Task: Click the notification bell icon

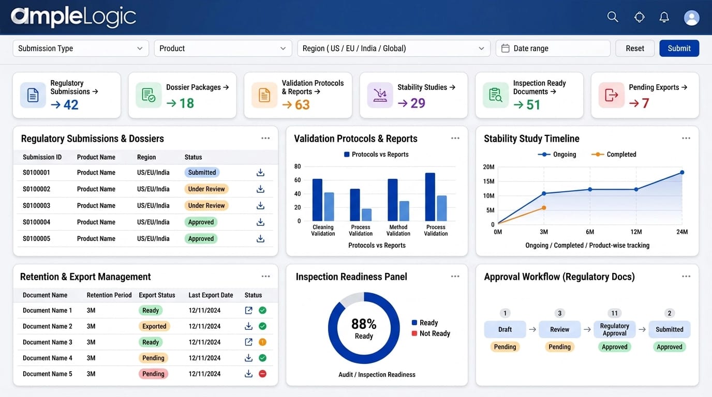Action: click(664, 17)
